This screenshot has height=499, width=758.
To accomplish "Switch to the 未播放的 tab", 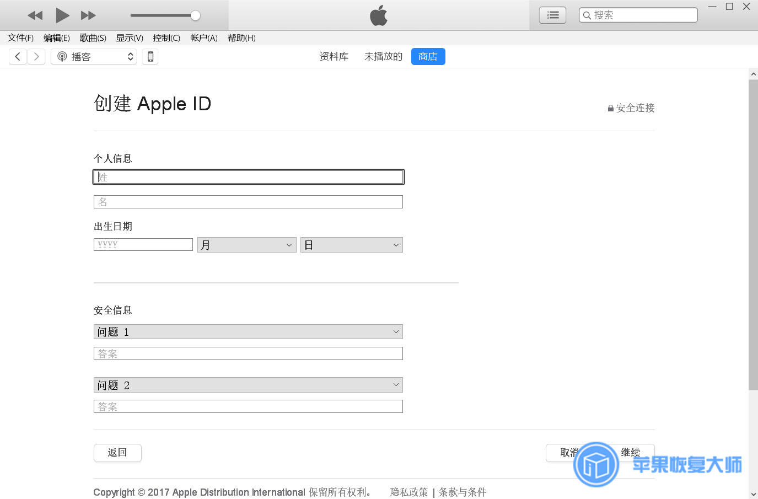I will pyautogui.click(x=383, y=56).
